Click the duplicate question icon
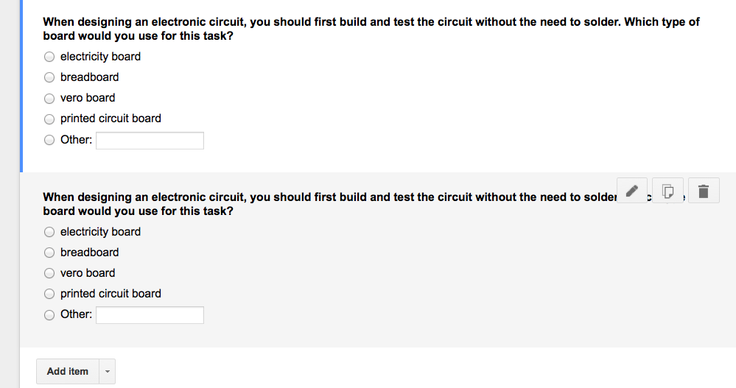 pos(667,191)
